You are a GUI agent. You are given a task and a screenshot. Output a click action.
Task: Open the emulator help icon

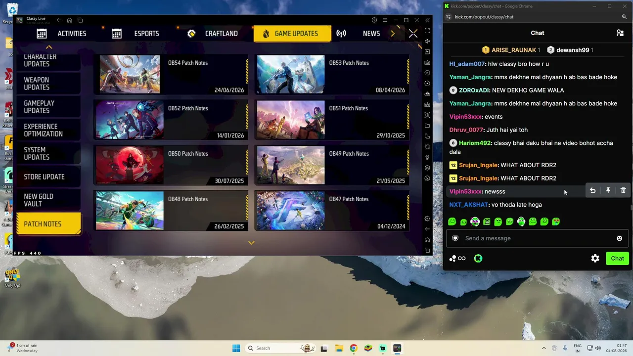click(374, 20)
